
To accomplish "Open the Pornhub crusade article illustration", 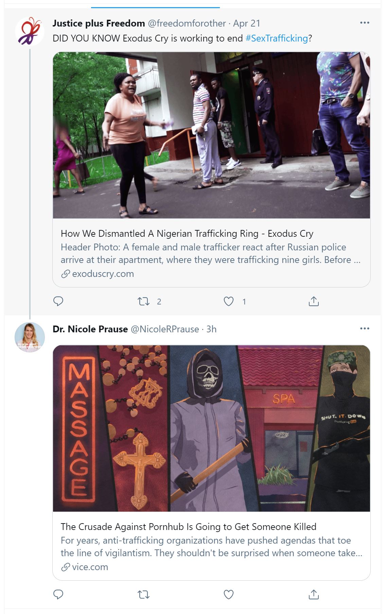I will point(211,428).
